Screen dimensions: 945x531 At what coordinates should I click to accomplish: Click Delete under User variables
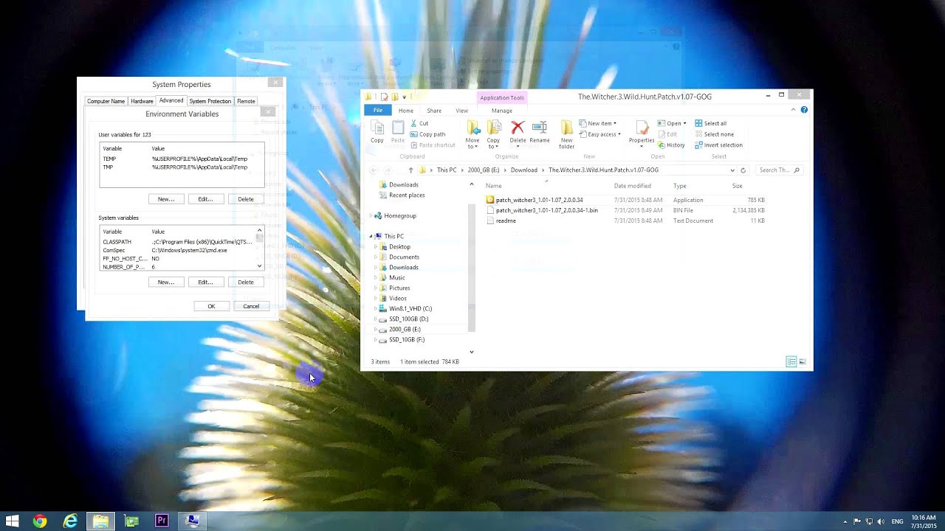pyautogui.click(x=246, y=199)
